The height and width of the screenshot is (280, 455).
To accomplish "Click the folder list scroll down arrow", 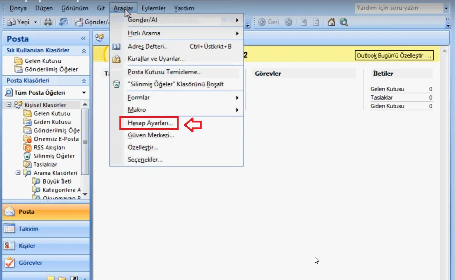I will pos(85,194).
